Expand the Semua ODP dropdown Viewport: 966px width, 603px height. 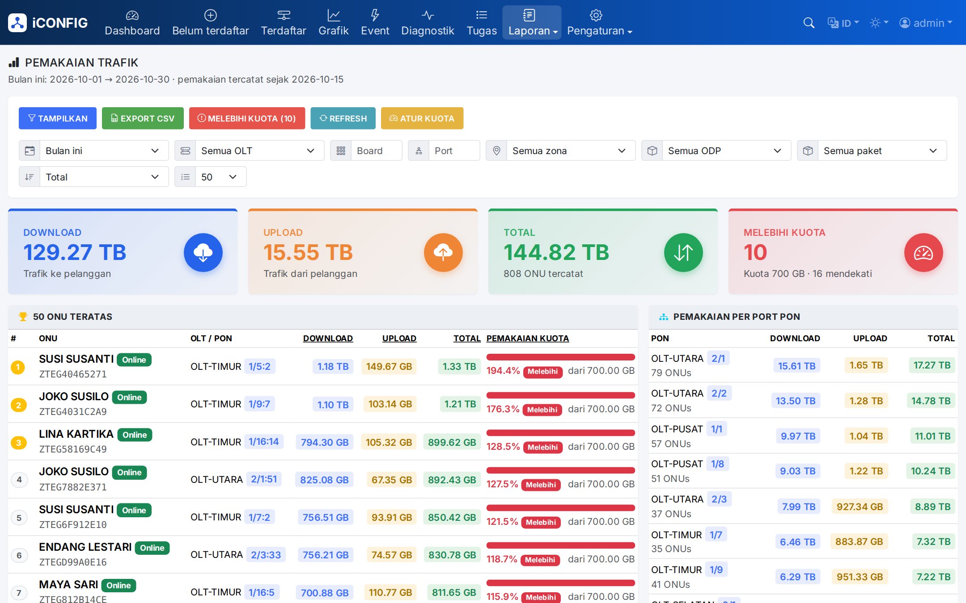727,151
